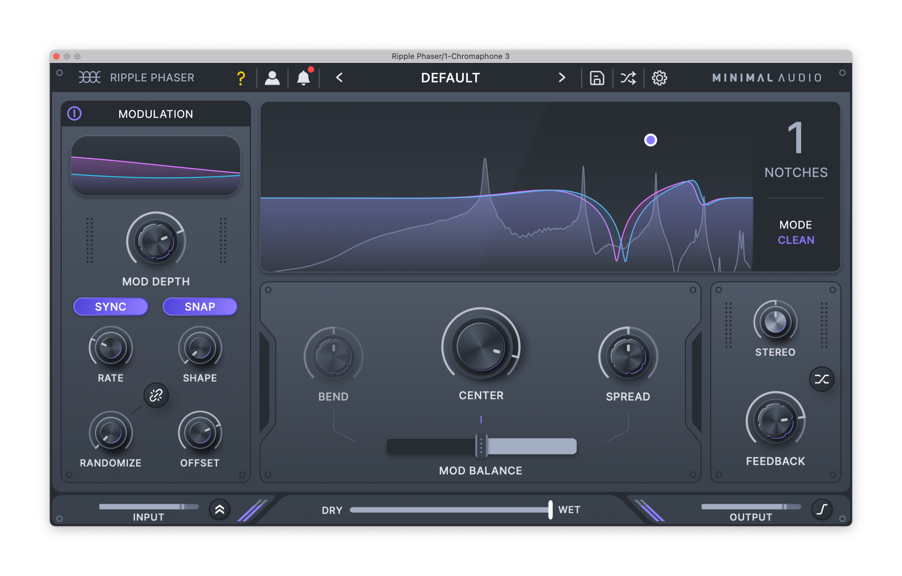The width and height of the screenshot is (902, 576).
Task: Click the stereo feedback crossover icon
Action: pos(822,379)
